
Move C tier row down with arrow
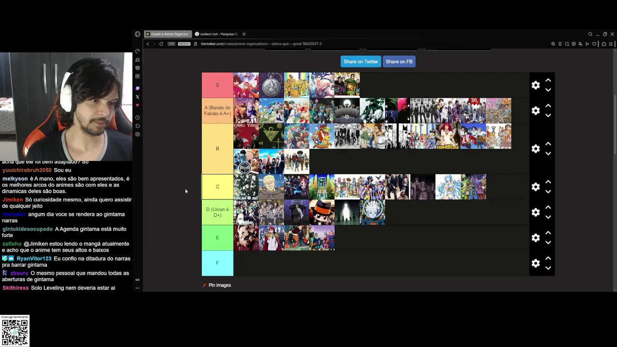548,192
